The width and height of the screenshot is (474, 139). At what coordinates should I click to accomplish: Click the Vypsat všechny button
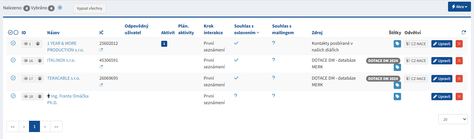pyautogui.click(x=89, y=8)
